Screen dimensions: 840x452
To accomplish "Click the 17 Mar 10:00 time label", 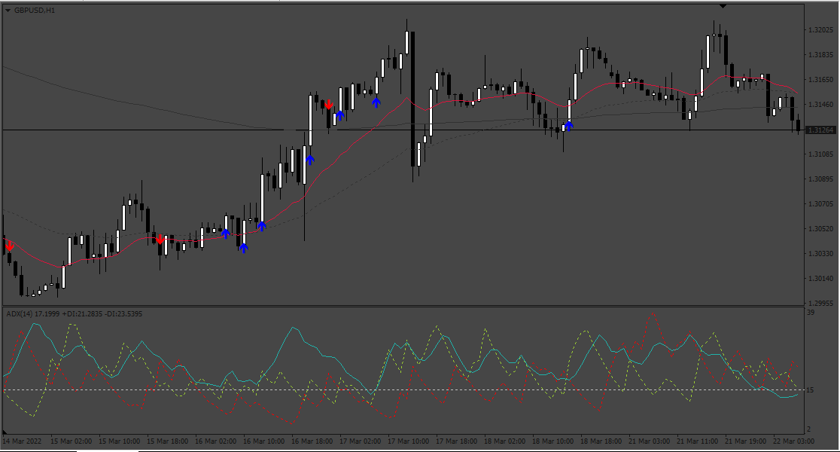I will (x=409, y=441).
